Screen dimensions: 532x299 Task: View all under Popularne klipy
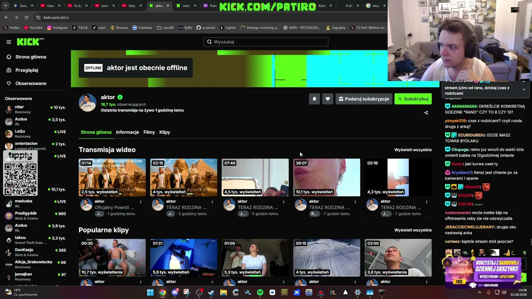413,230
